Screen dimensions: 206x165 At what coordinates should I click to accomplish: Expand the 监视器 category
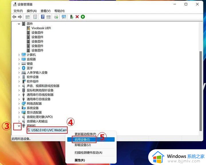(19, 59)
